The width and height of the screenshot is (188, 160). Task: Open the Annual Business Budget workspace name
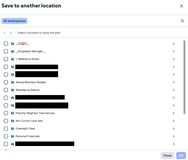(x=31, y=82)
